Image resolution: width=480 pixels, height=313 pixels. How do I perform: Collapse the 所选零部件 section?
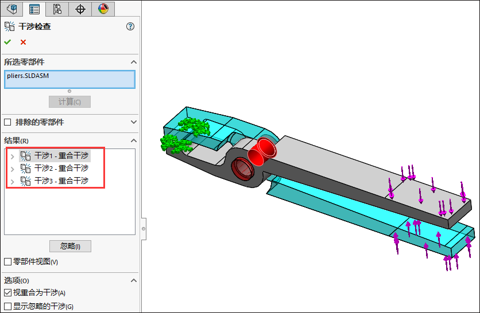pyautogui.click(x=133, y=62)
